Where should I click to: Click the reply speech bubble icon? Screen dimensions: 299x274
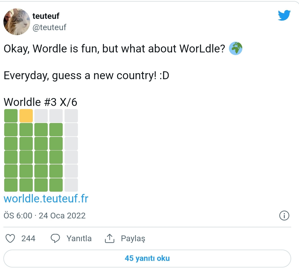click(x=55, y=239)
